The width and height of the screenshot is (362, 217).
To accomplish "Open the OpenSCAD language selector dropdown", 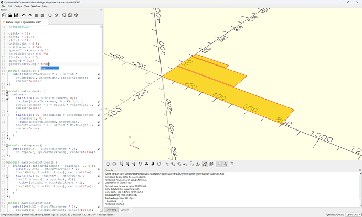I will coord(353,215).
